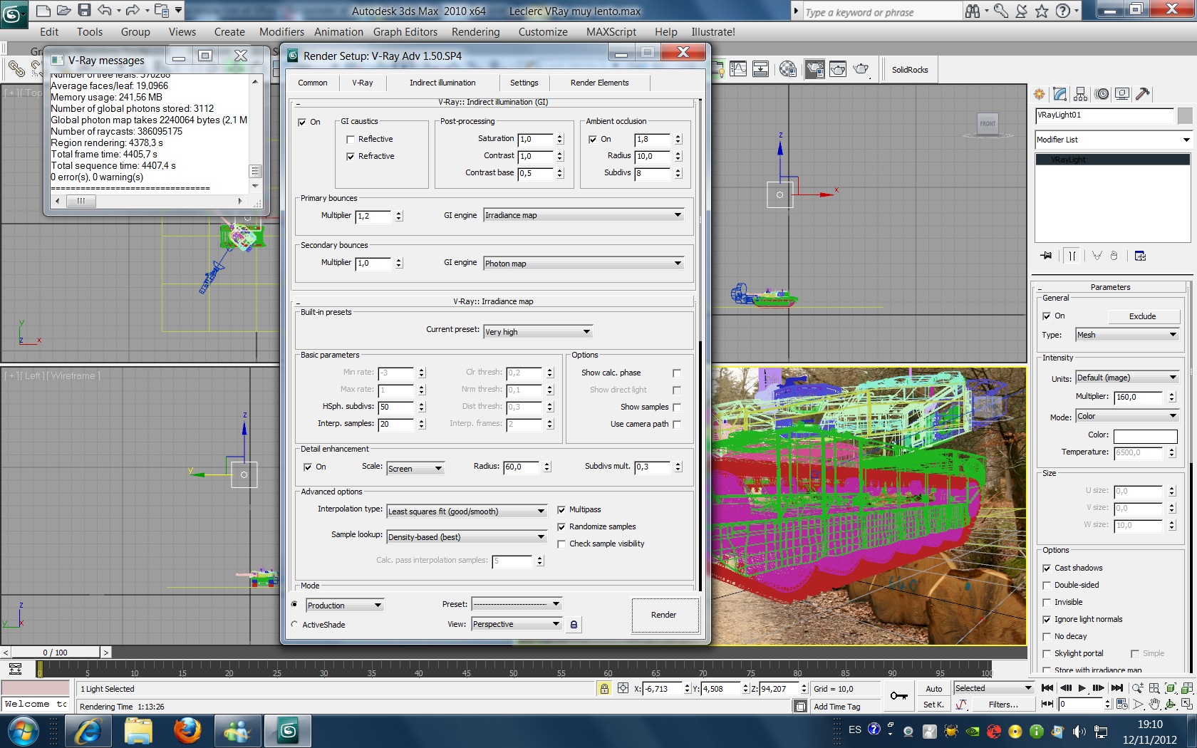Click the Undo arrow icon
The width and height of the screenshot is (1197, 748).
tap(105, 11)
